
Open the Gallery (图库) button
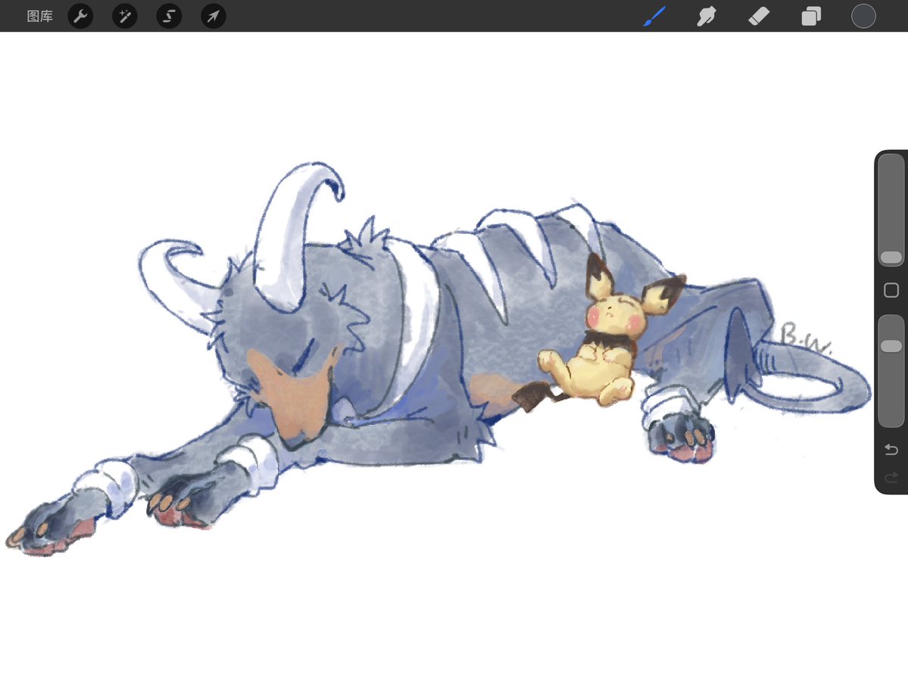click(x=40, y=16)
